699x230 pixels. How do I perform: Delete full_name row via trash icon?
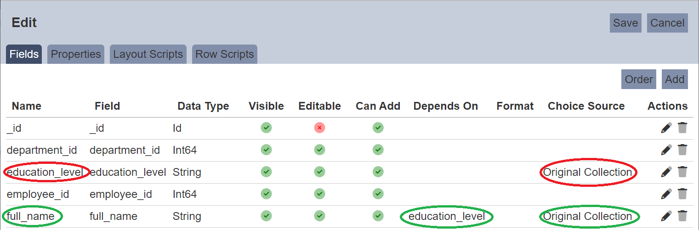click(x=682, y=216)
